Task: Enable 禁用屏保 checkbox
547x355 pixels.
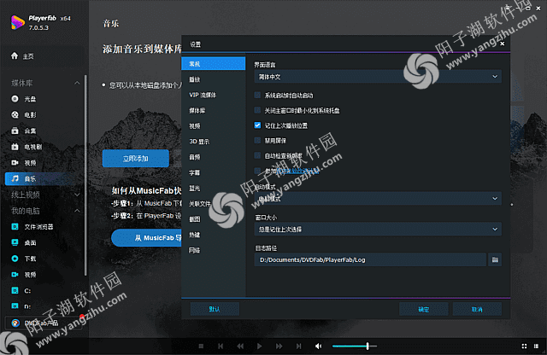Action: 257,141
